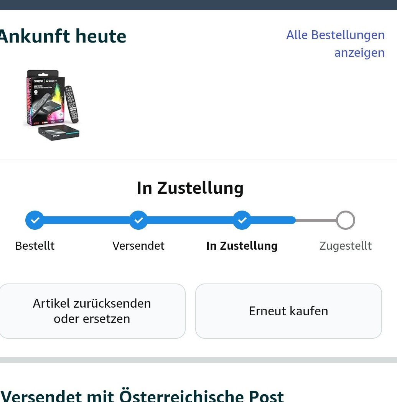Tap the remote control in product image

click(x=72, y=104)
